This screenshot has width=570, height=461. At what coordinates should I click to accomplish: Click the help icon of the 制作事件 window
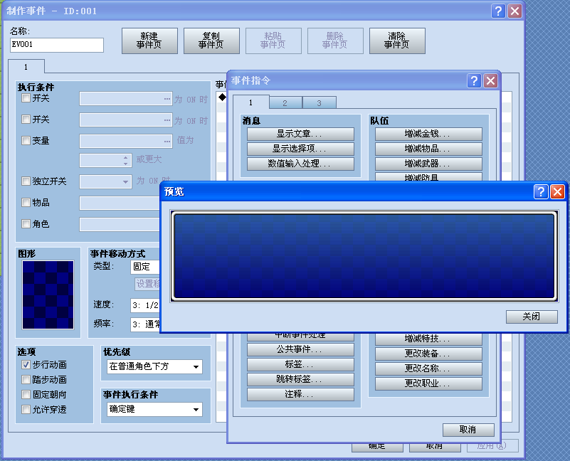498,11
